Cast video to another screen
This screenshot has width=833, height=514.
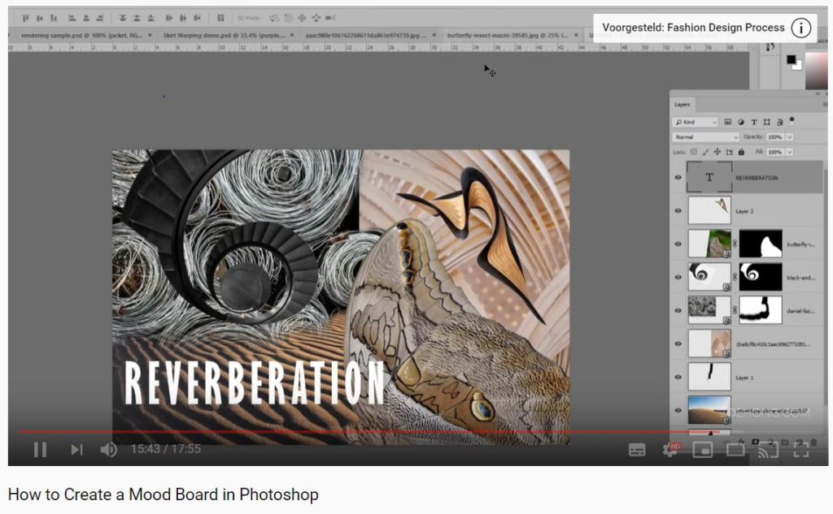(768, 449)
